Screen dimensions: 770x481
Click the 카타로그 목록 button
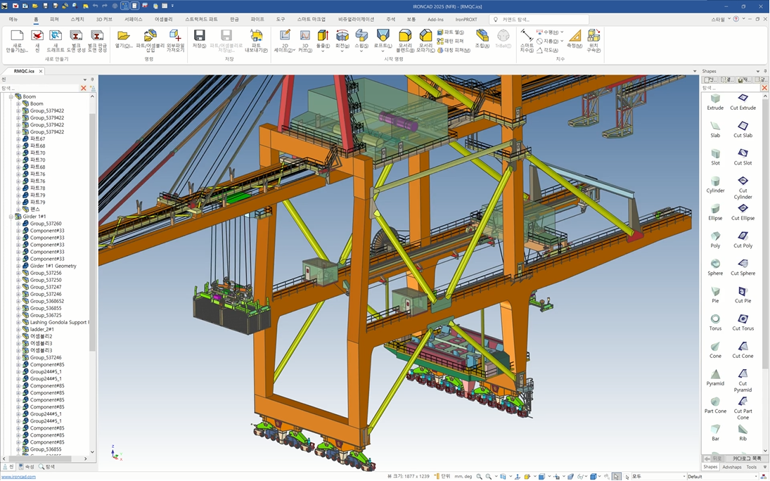click(x=747, y=458)
